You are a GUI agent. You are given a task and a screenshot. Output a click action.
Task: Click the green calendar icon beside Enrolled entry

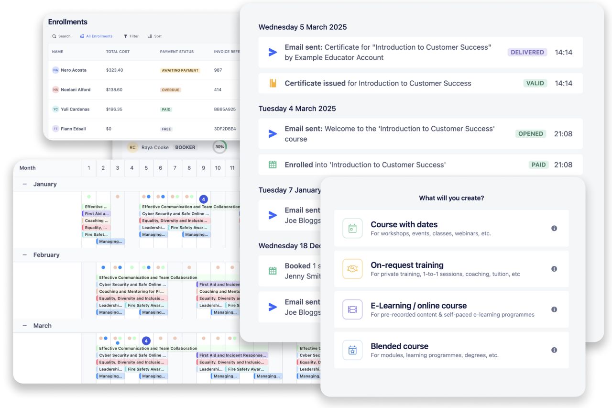[273, 165]
